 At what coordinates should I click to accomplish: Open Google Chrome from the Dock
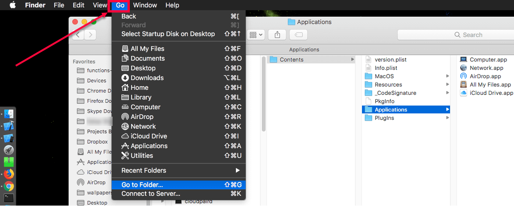pyautogui.click(x=9, y=187)
